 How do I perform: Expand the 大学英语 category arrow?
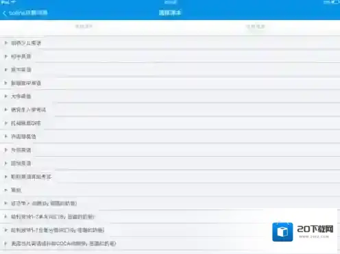click(6, 96)
